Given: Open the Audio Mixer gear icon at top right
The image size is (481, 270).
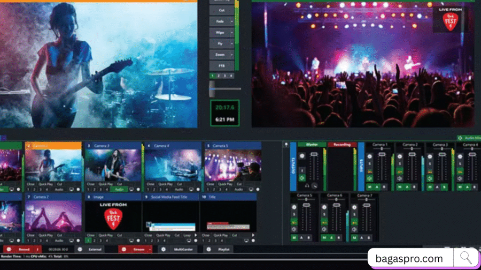Looking at the screenshot, I should coord(459,138).
